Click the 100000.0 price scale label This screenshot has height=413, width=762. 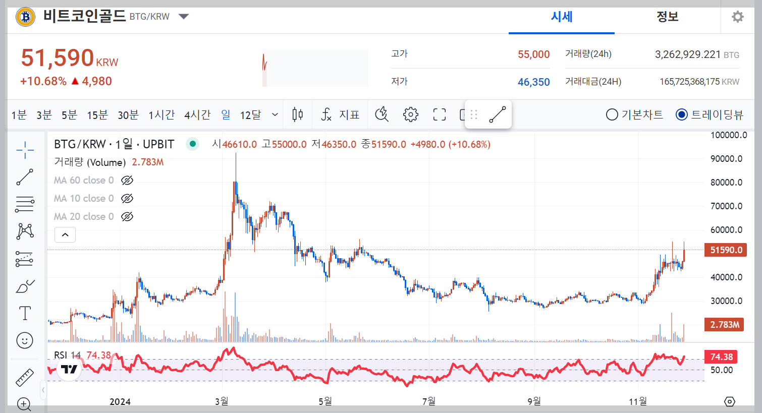click(729, 135)
